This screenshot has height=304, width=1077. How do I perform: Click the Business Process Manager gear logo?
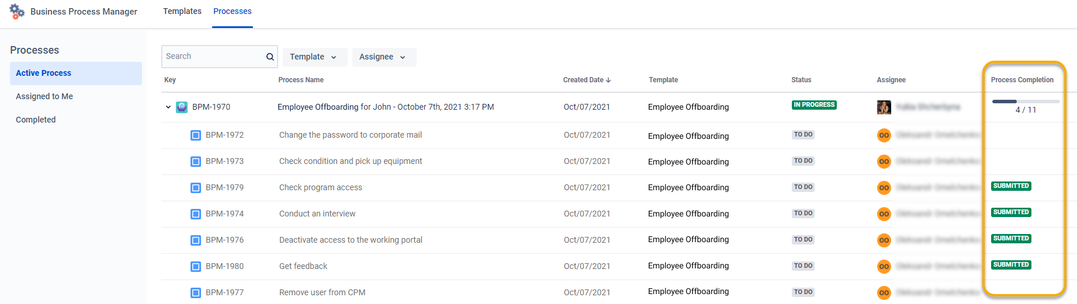pyautogui.click(x=17, y=11)
